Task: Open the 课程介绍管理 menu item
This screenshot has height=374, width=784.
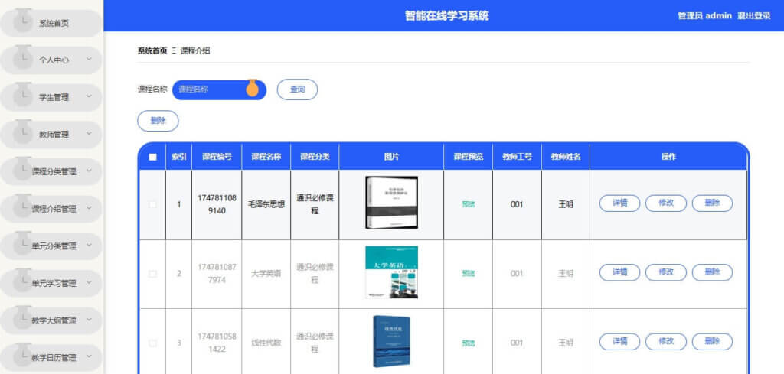Action: pyautogui.click(x=54, y=209)
